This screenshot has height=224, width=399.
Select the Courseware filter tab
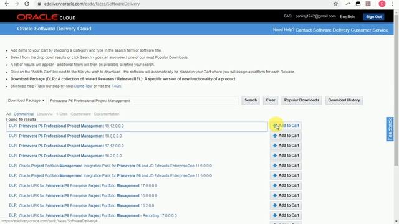pos(80,114)
